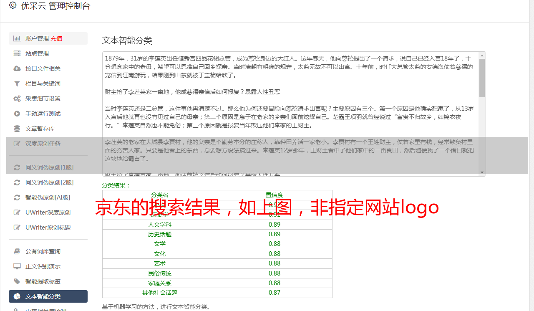The height and width of the screenshot is (311, 534).
Task: Click the tag icon for 智能提取标签
Action: click(x=17, y=281)
